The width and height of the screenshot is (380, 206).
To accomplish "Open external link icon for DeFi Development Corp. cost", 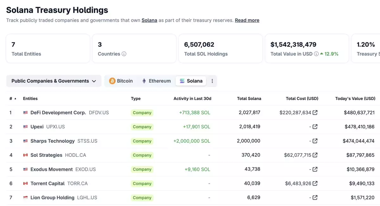I will 315,113.
